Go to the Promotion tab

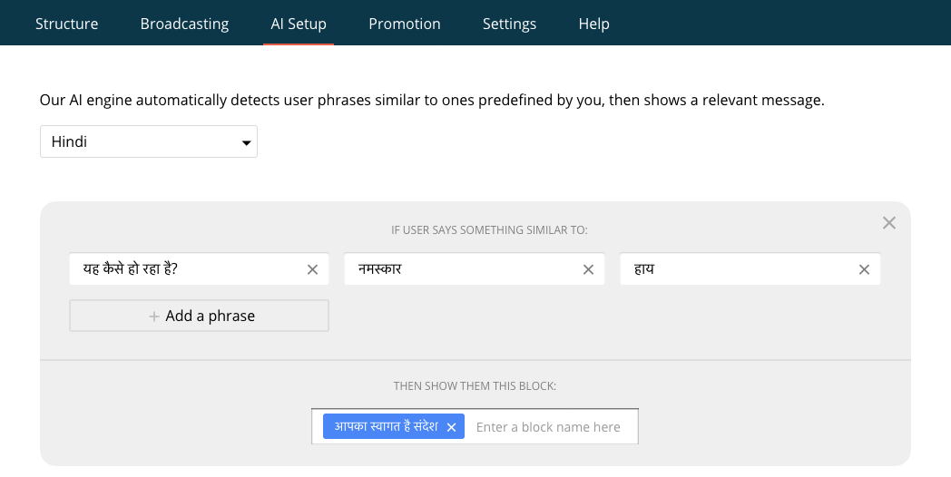(405, 24)
